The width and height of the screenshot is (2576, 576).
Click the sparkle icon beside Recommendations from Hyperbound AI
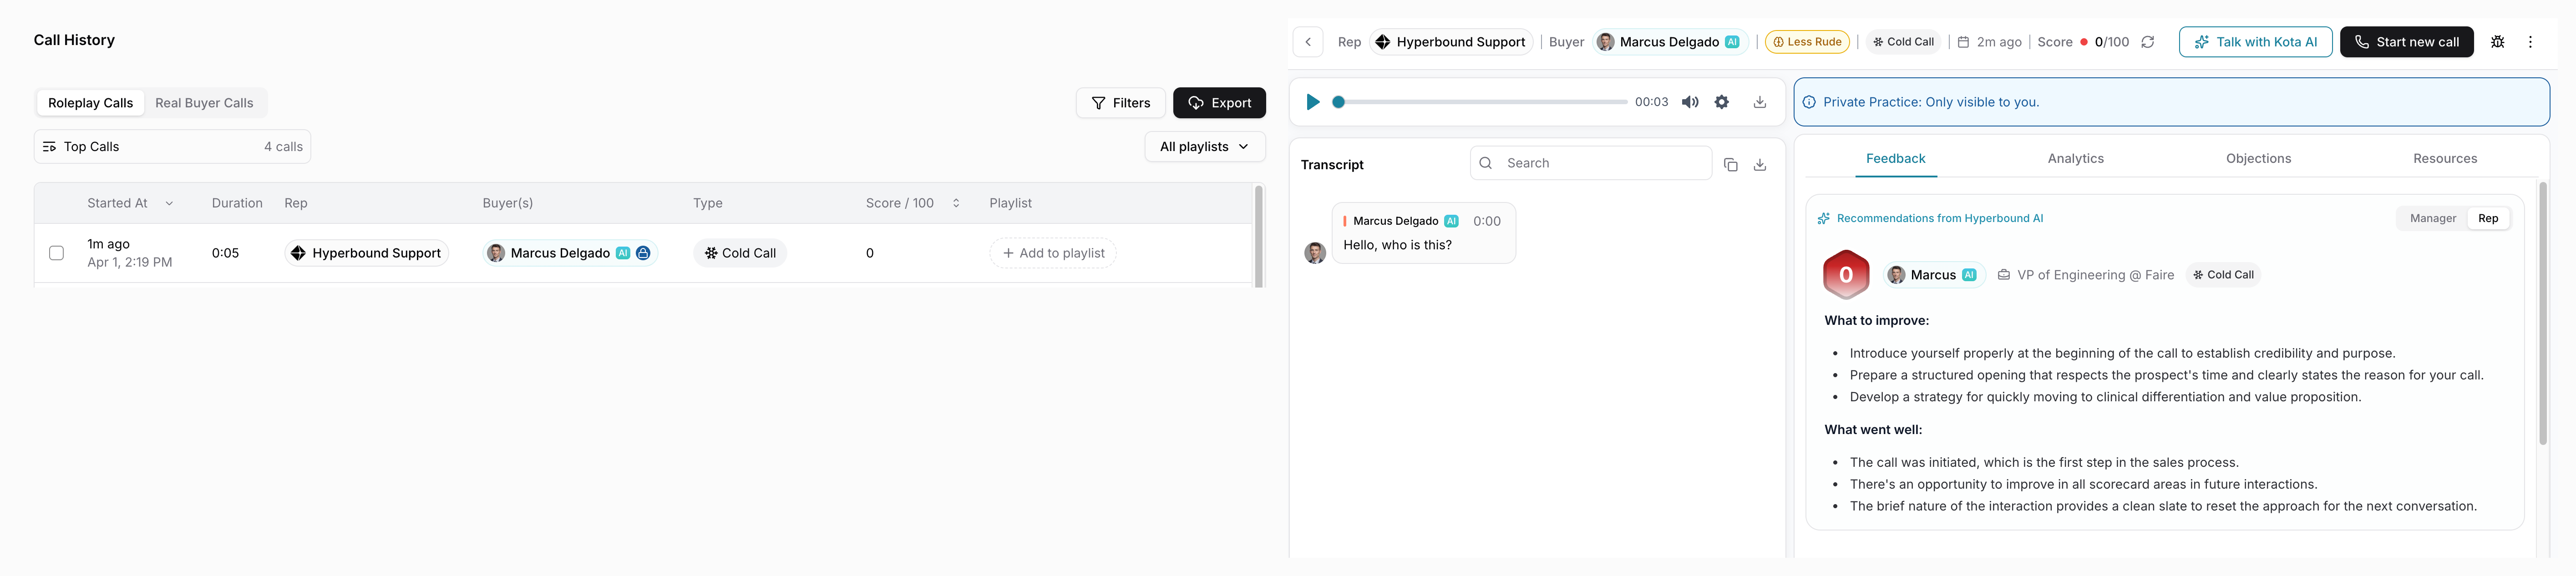click(x=1823, y=218)
